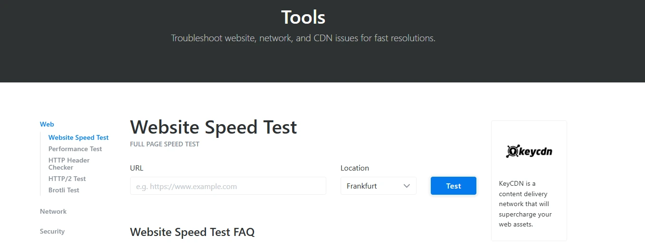
Task: Click the Location field label
Action: (354, 168)
